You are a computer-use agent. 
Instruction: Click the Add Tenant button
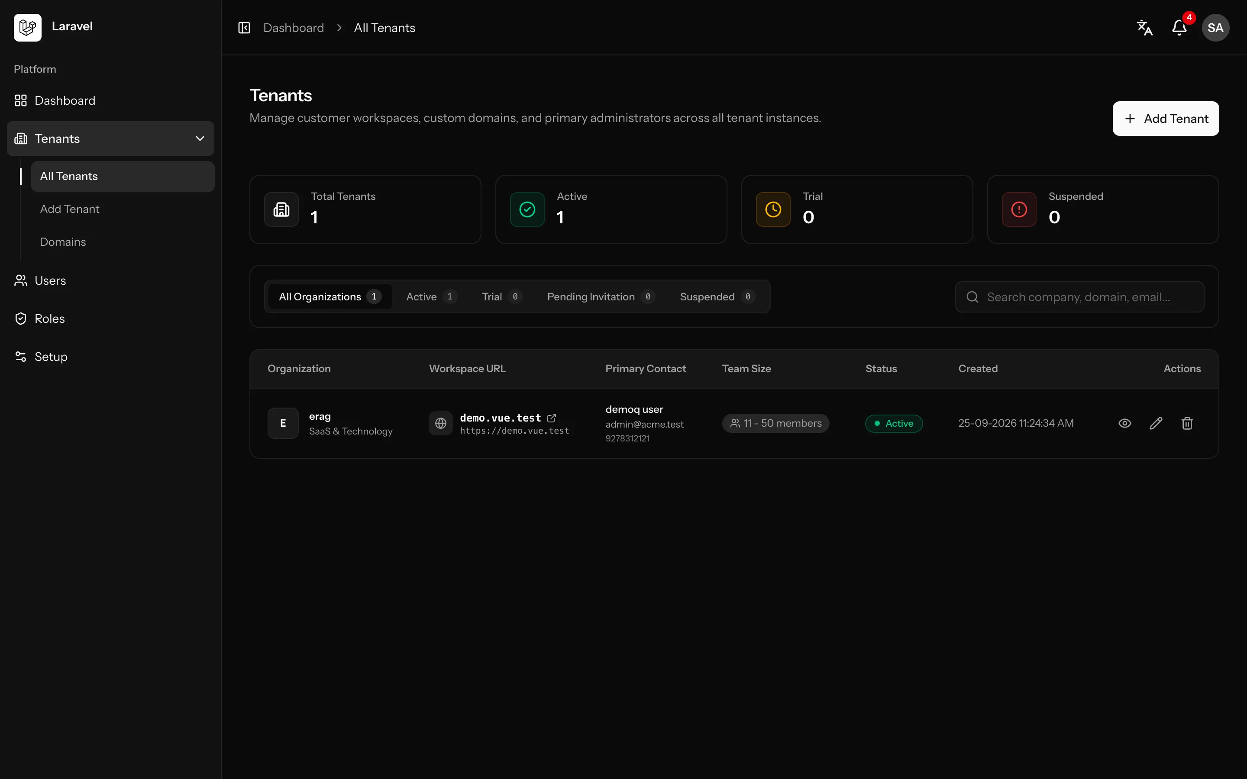coord(1166,119)
